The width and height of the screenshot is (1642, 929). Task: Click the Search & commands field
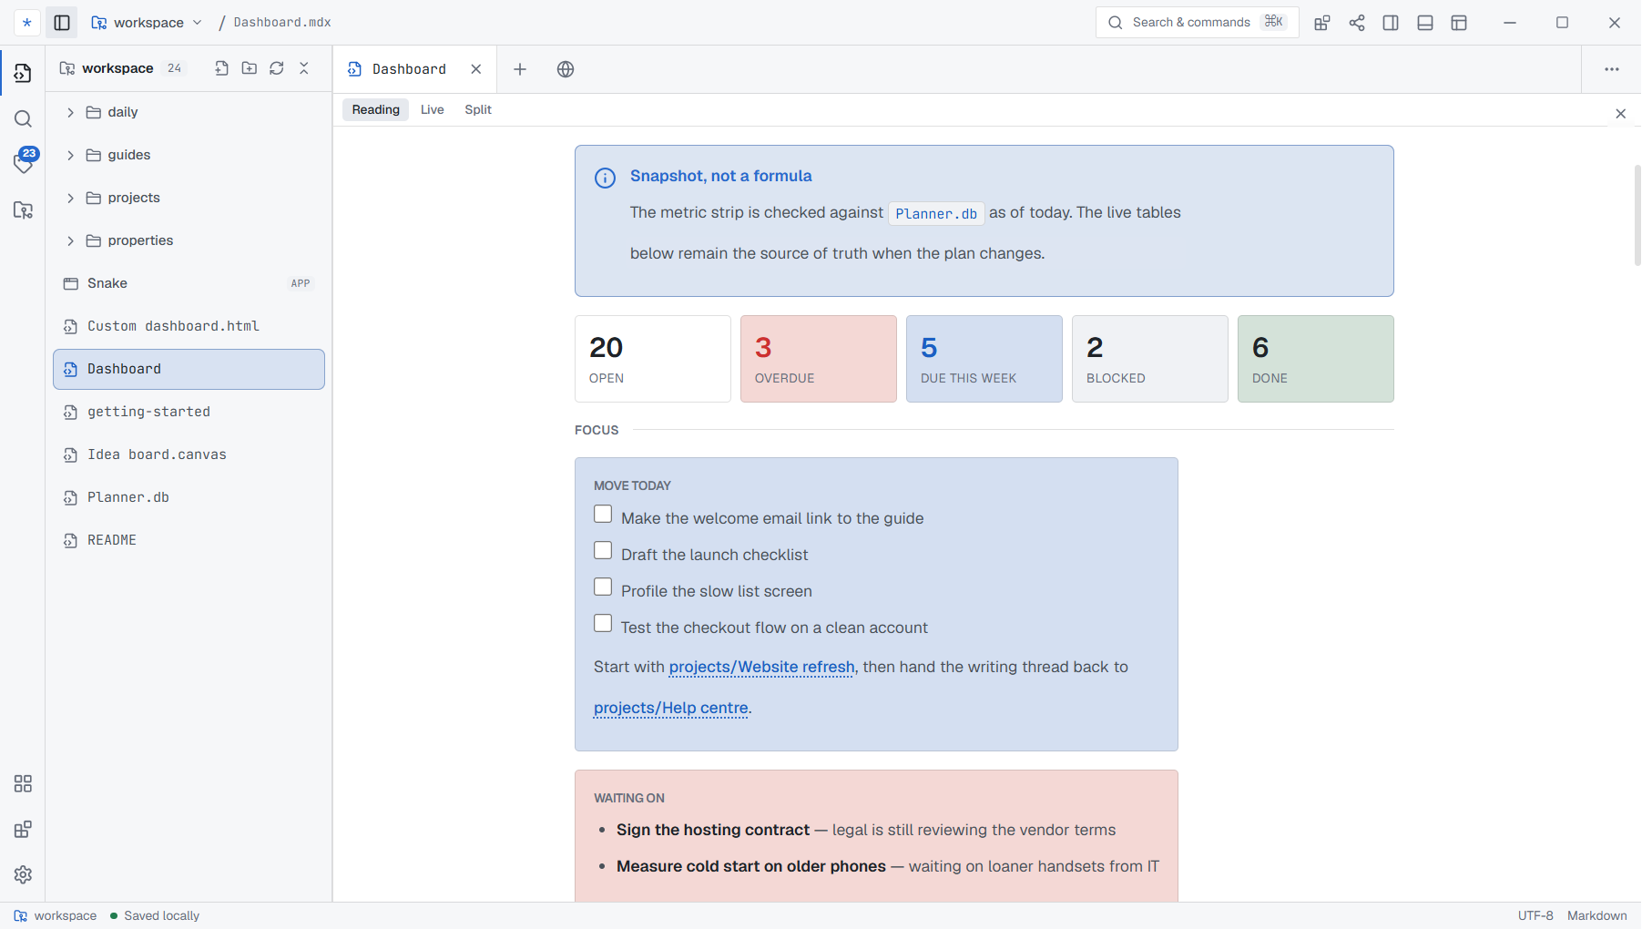[x=1197, y=23]
